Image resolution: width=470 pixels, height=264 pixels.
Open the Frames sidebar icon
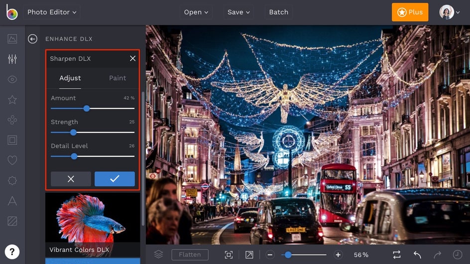[12, 140]
